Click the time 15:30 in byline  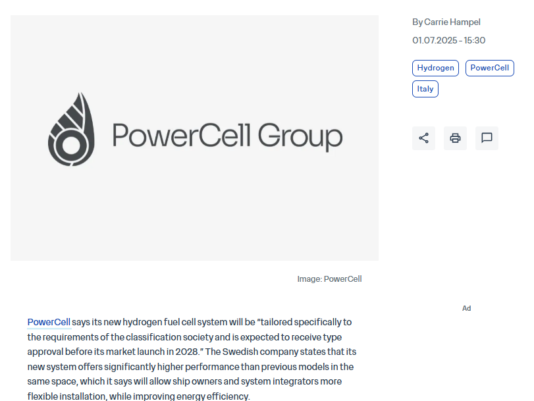[474, 41]
